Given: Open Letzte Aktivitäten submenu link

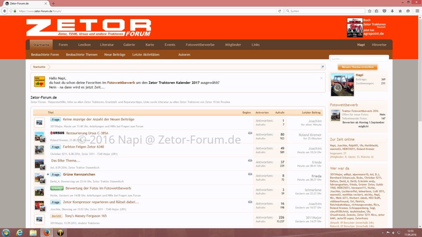Looking at the screenshot, I should point(146,54).
